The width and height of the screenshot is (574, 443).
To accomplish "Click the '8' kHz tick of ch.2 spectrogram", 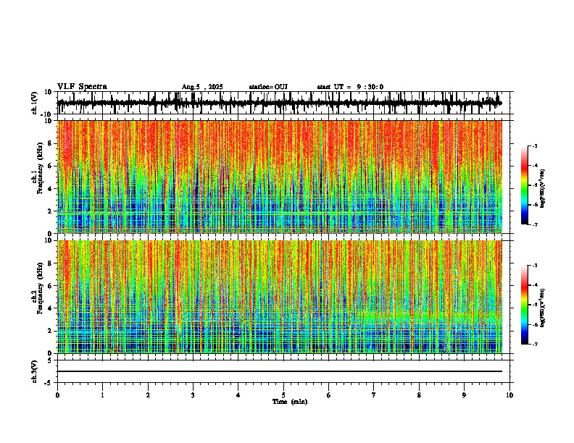I will coord(51,263).
